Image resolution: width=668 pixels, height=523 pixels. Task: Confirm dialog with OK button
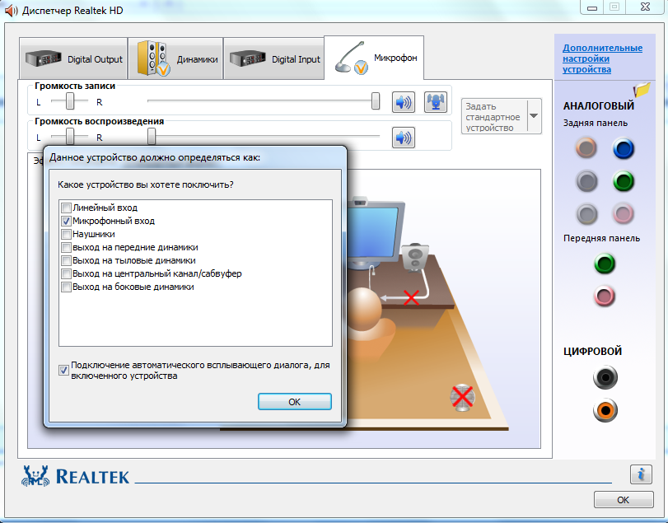[x=294, y=402]
